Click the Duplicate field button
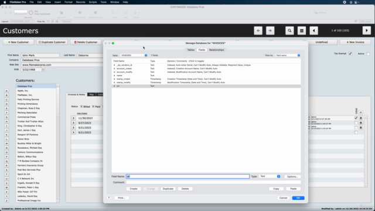The width and height of the screenshot is (375, 211). point(168,189)
